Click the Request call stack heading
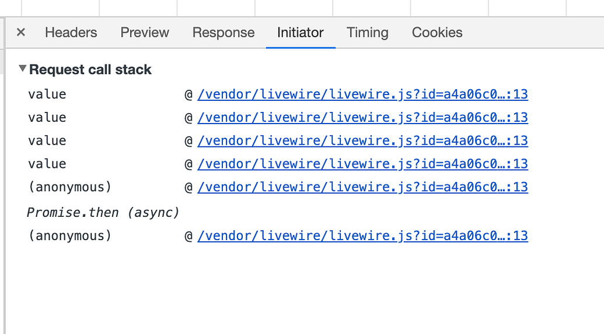The width and height of the screenshot is (604, 334). [90, 69]
